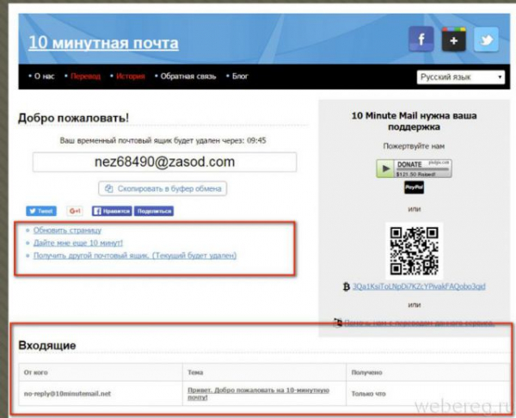Click the 10 минутная почта site title
516x418 pixels.
pos(104,43)
